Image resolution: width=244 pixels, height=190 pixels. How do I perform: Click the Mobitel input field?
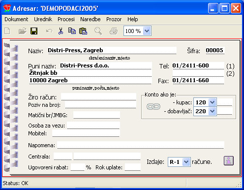pyautogui.click(x=86, y=133)
